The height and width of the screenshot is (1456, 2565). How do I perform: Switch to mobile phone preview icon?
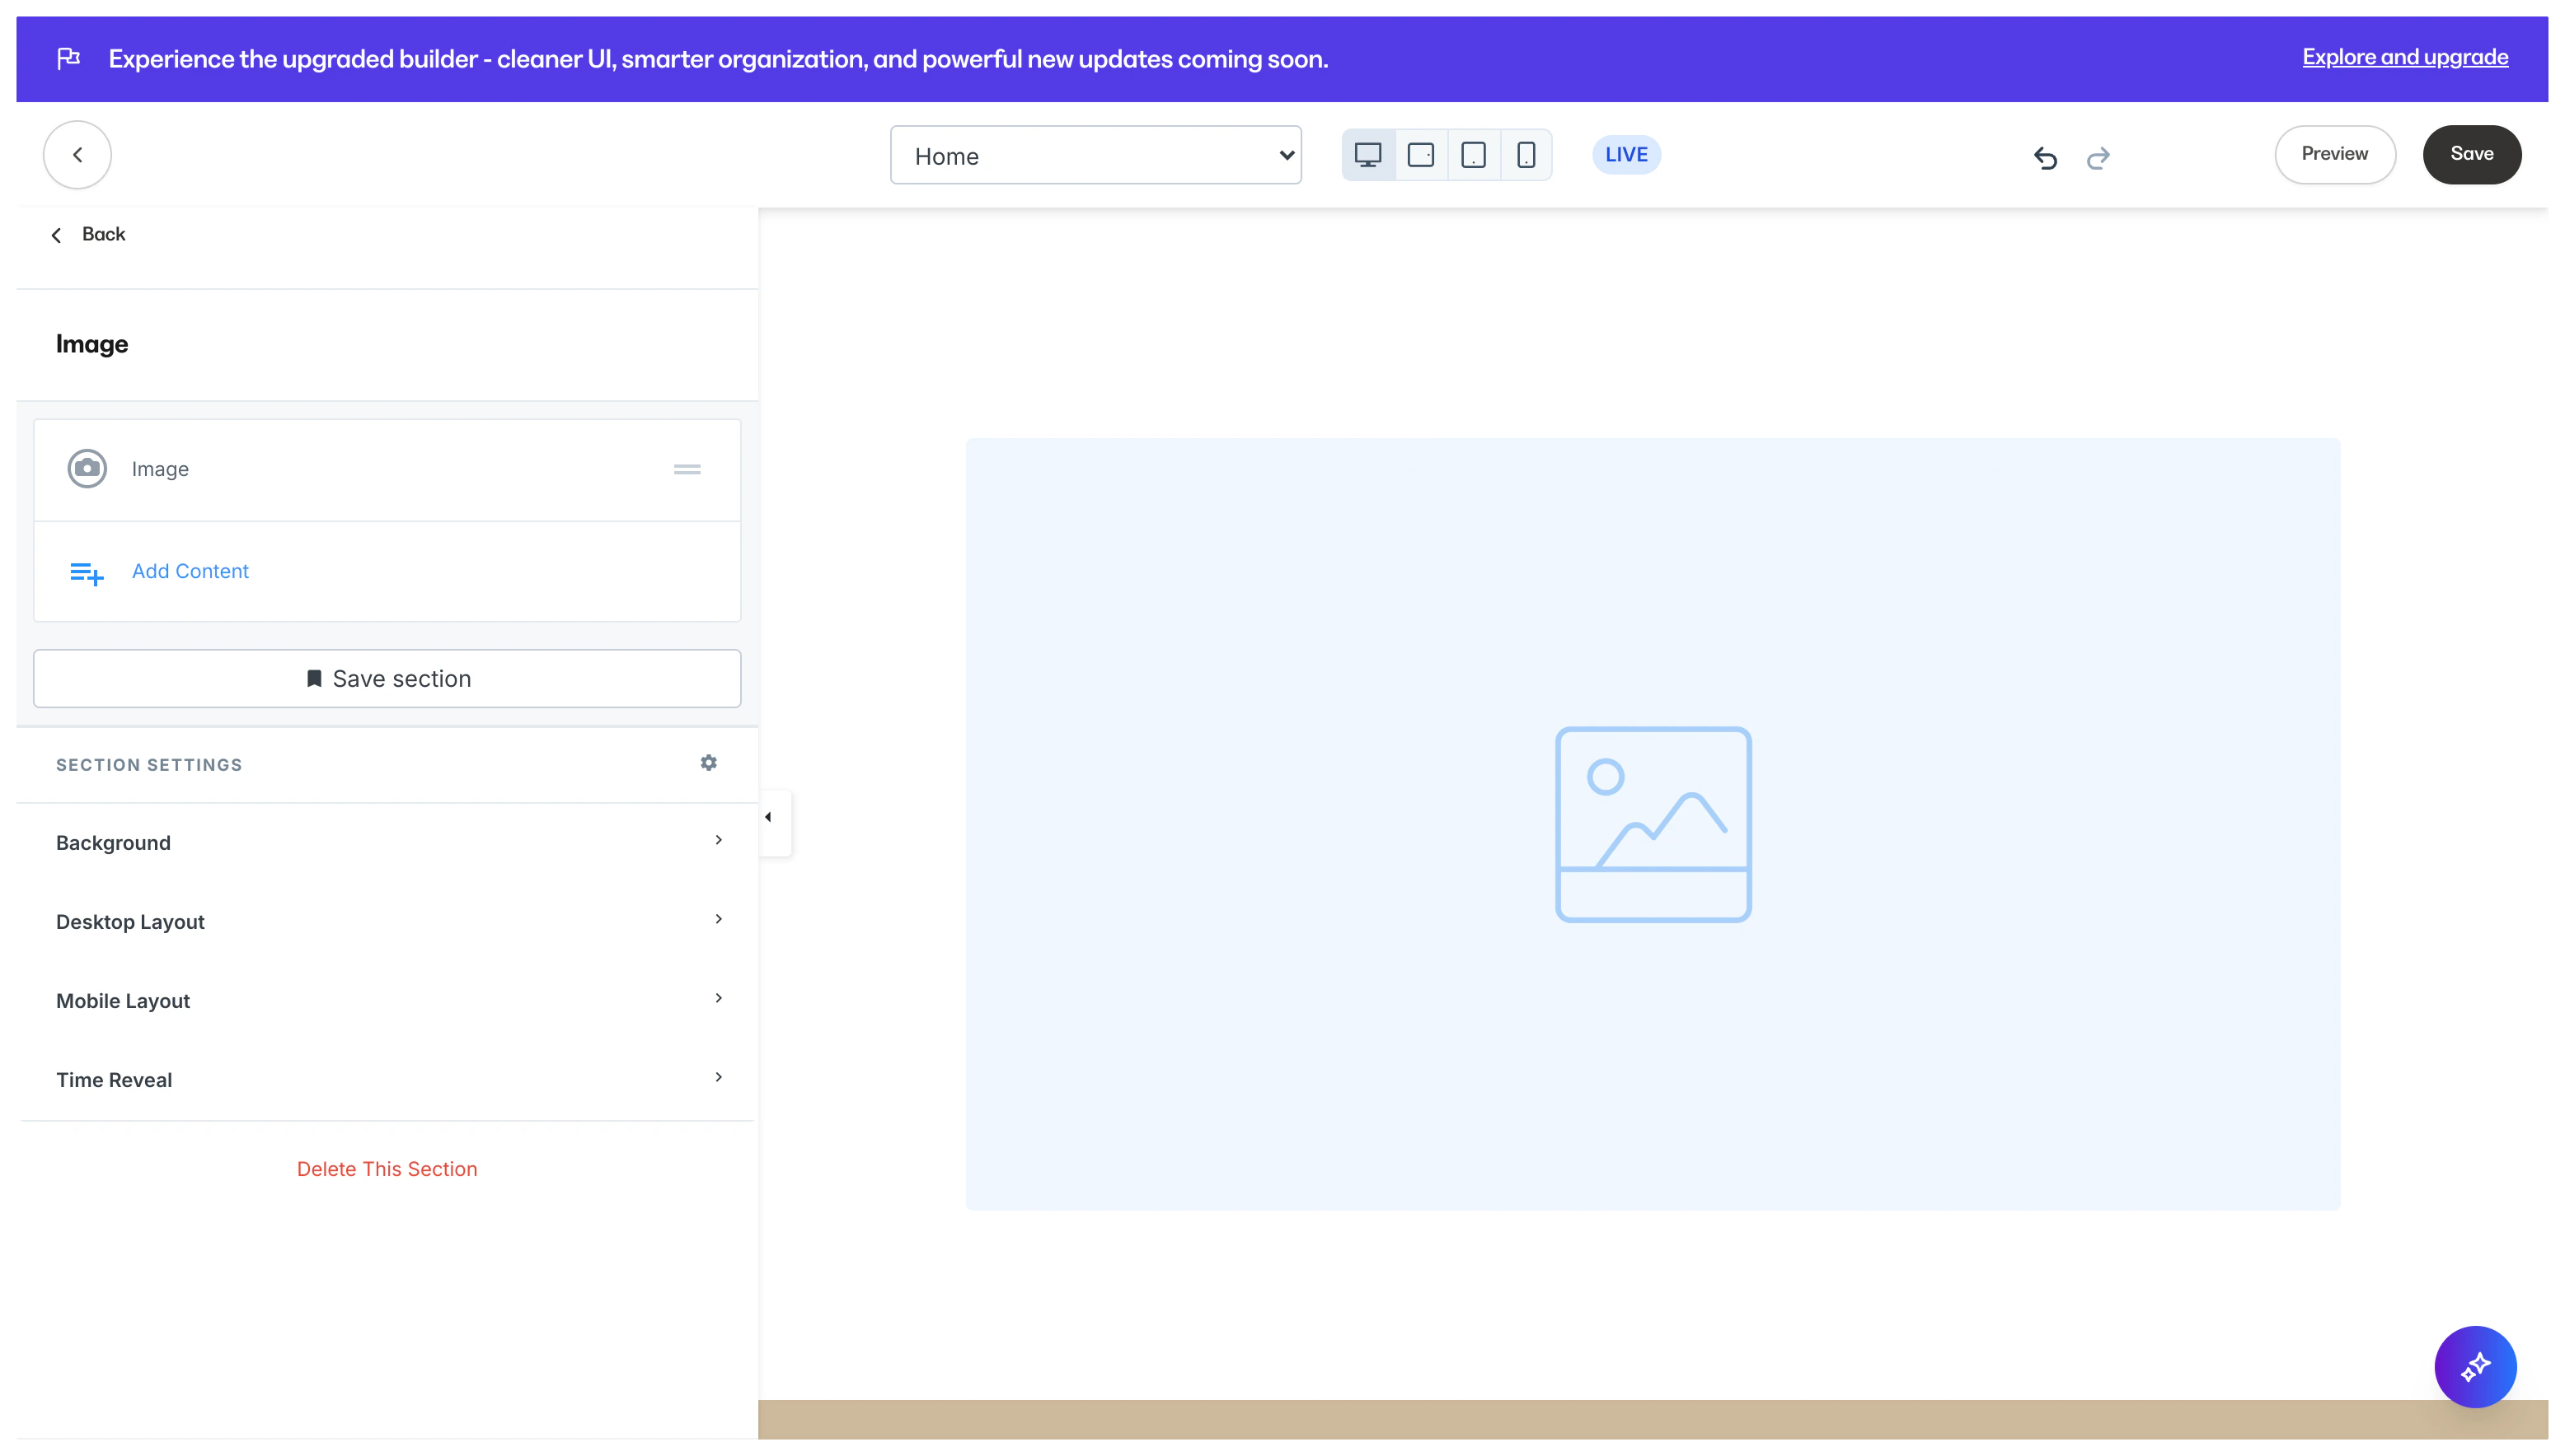pyautogui.click(x=1525, y=155)
